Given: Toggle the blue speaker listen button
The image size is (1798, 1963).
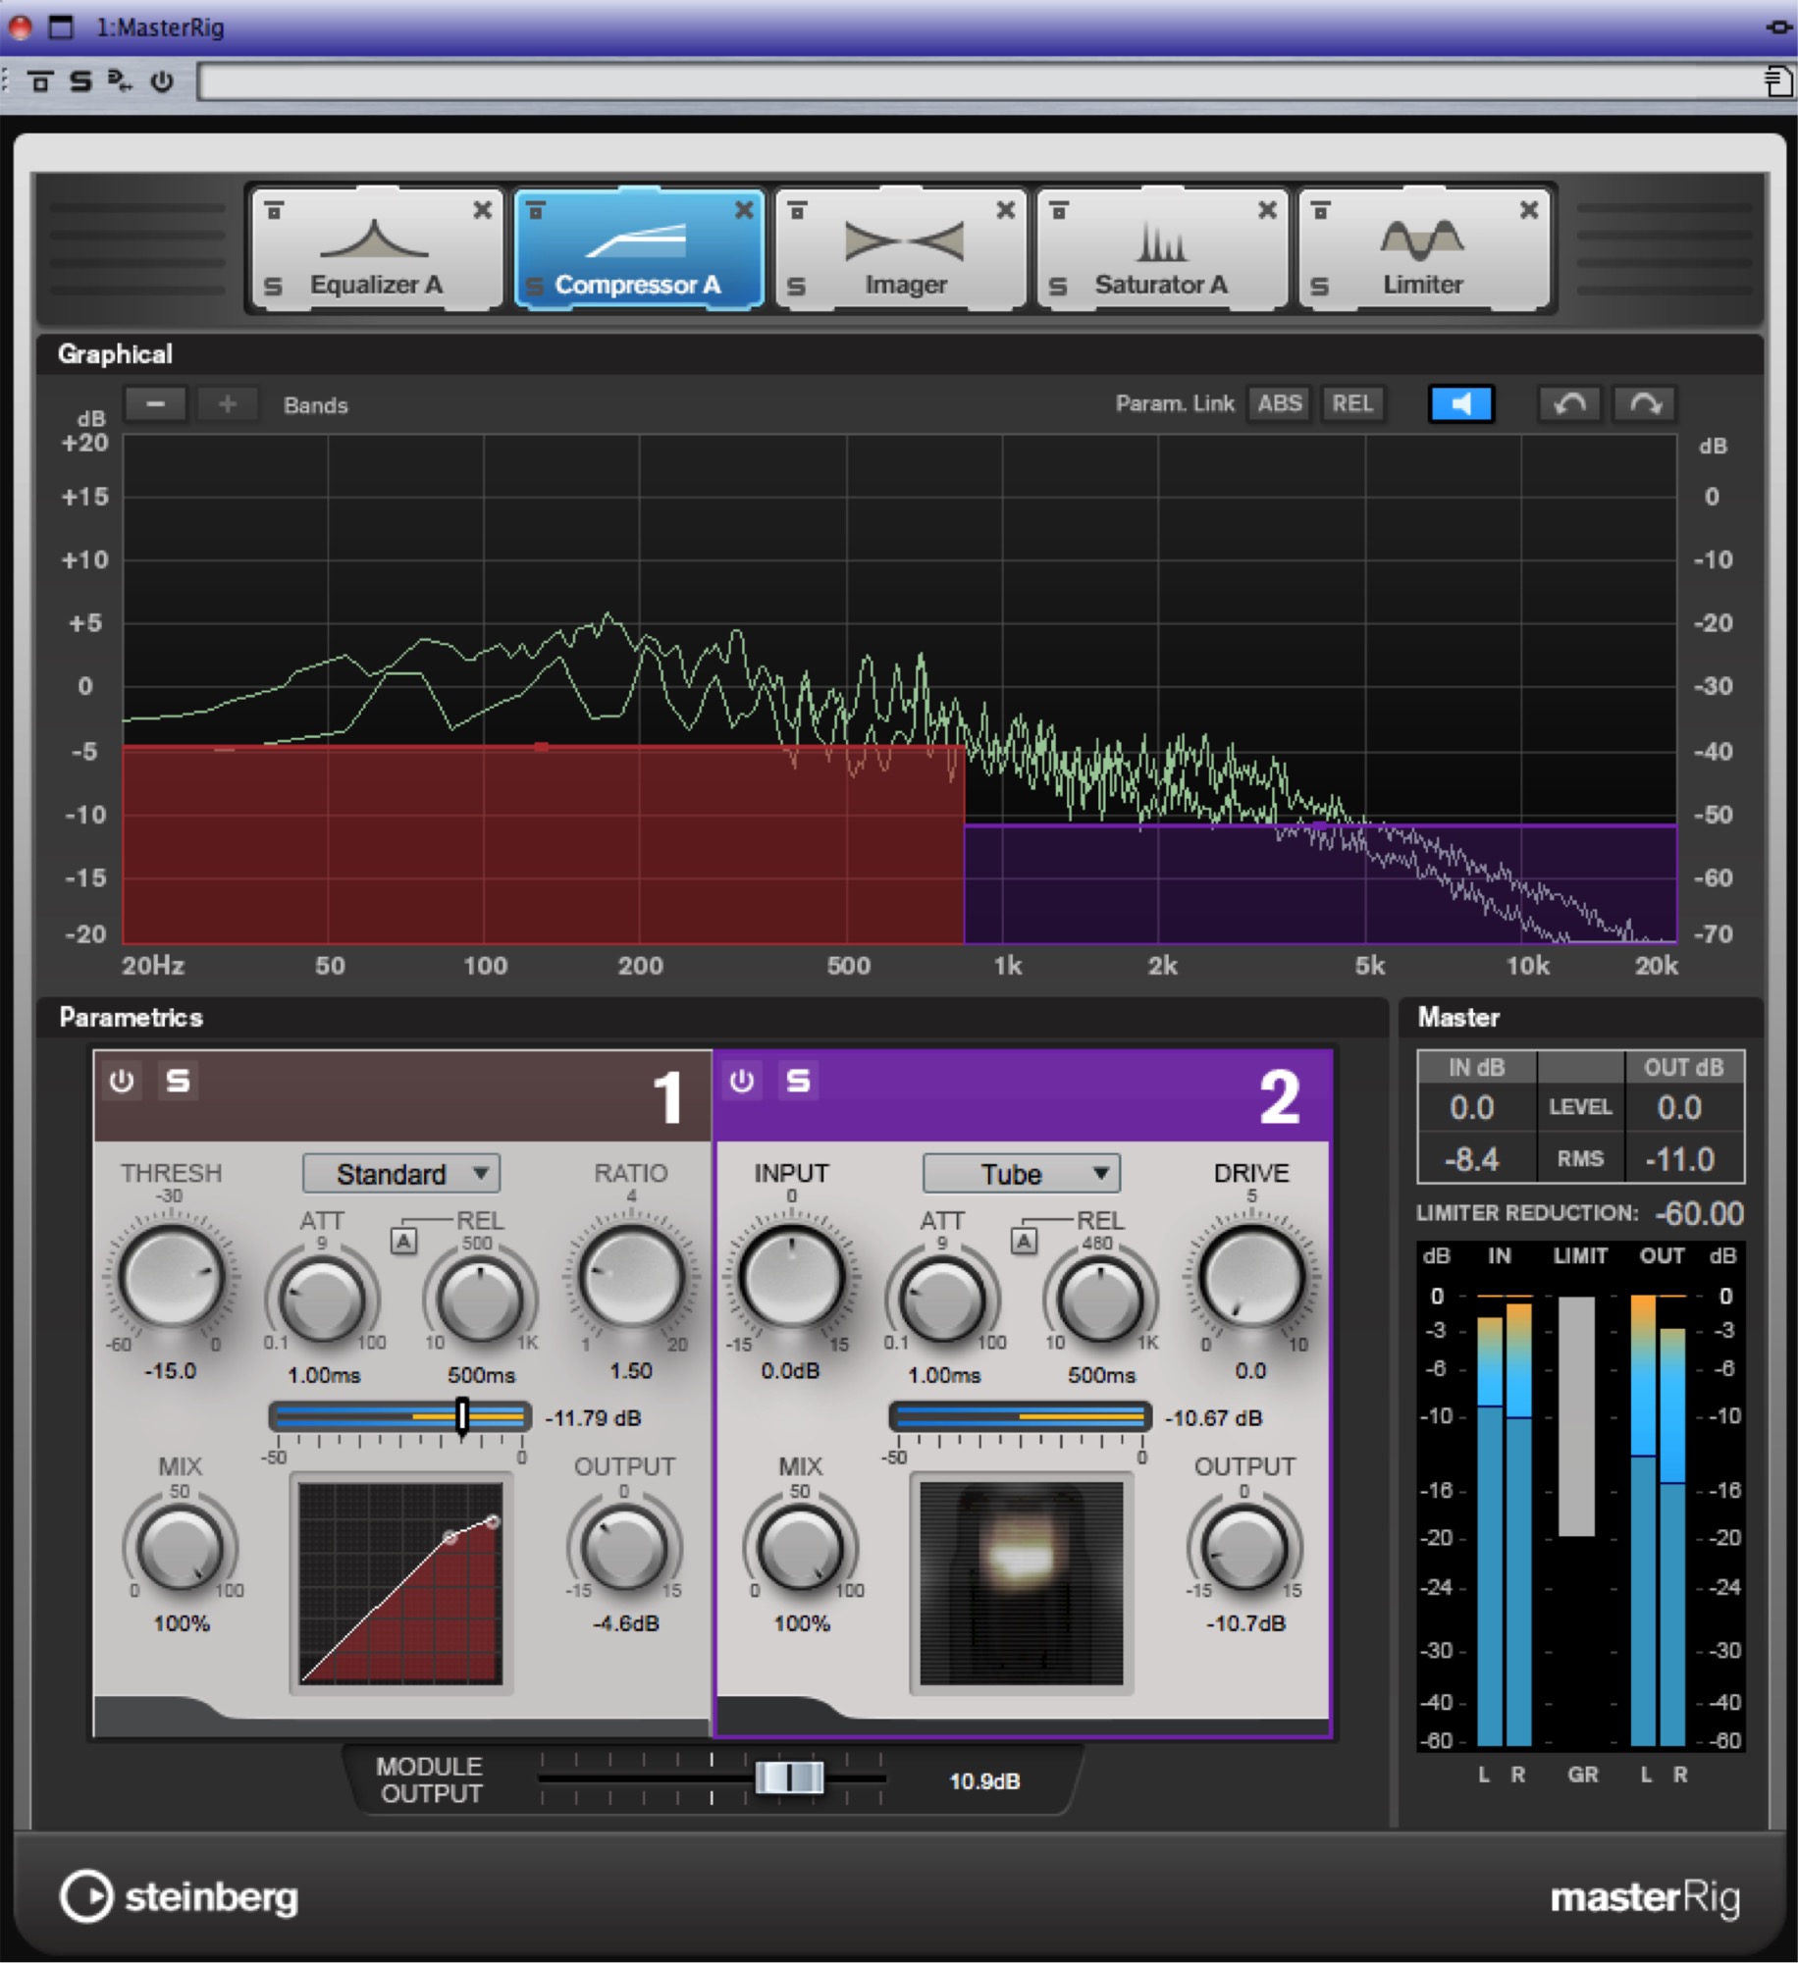Looking at the screenshot, I should click(1461, 403).
